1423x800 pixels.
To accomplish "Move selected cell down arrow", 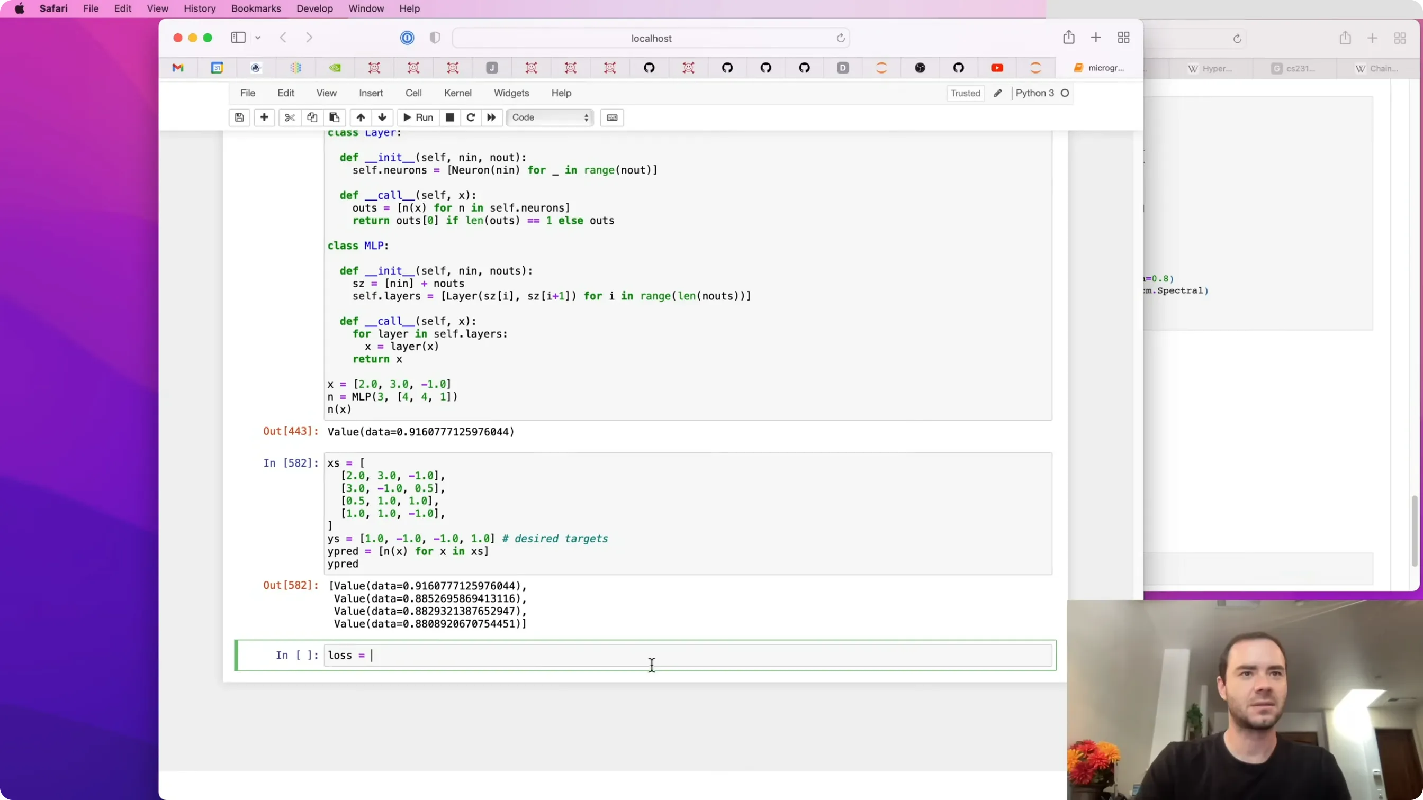I will pyautogui.click(x=382, y=117).
